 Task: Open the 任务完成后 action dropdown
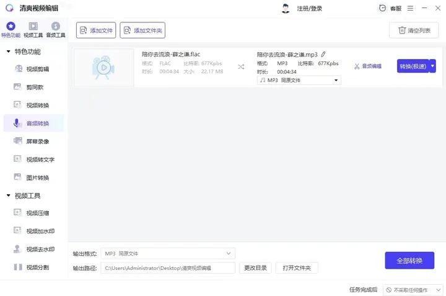coord(413,290)
